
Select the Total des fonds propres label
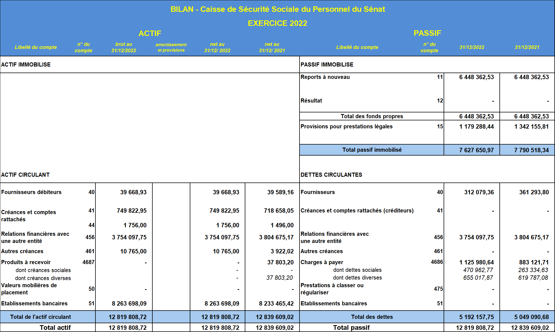point(372,116)
